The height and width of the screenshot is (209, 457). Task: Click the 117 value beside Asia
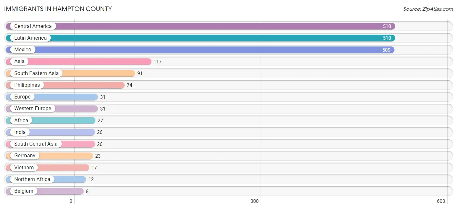point(157,62)
